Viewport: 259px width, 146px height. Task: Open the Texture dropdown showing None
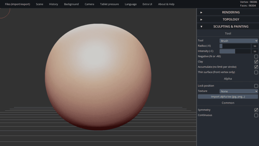tap(239, 91)
